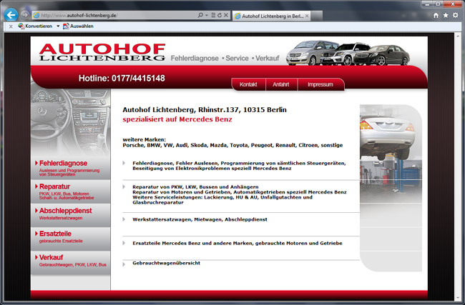
Task: Click arrow bullet beside Werkstattersatzwagen, Mietwagen text
Action: [124, 219]
